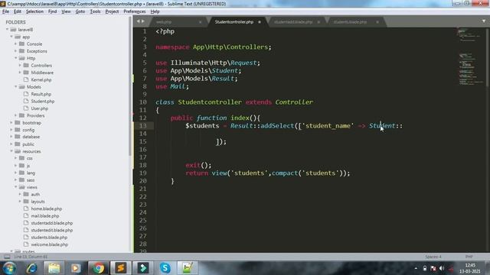Select the auth folder under views

pos(35,194)
